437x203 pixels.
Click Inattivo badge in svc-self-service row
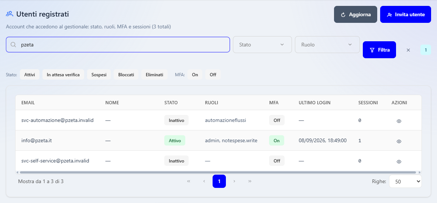(176, 161)
